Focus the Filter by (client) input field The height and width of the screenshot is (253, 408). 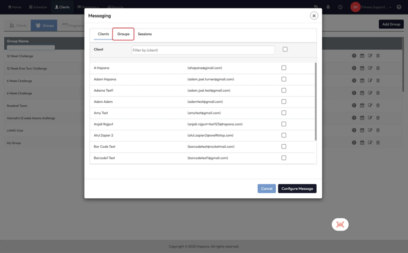pyautogui.click(x=203, y=50)
